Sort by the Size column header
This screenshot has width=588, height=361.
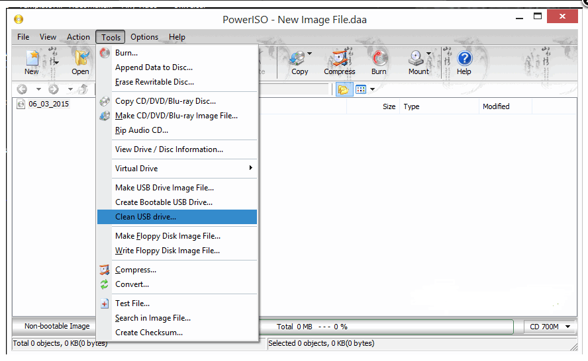tap(389, 106)
